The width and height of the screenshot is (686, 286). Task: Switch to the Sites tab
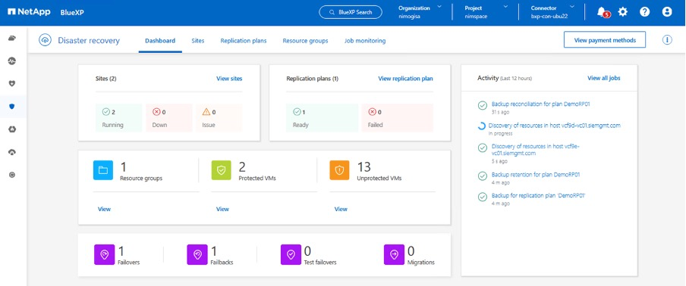[198, 41]
